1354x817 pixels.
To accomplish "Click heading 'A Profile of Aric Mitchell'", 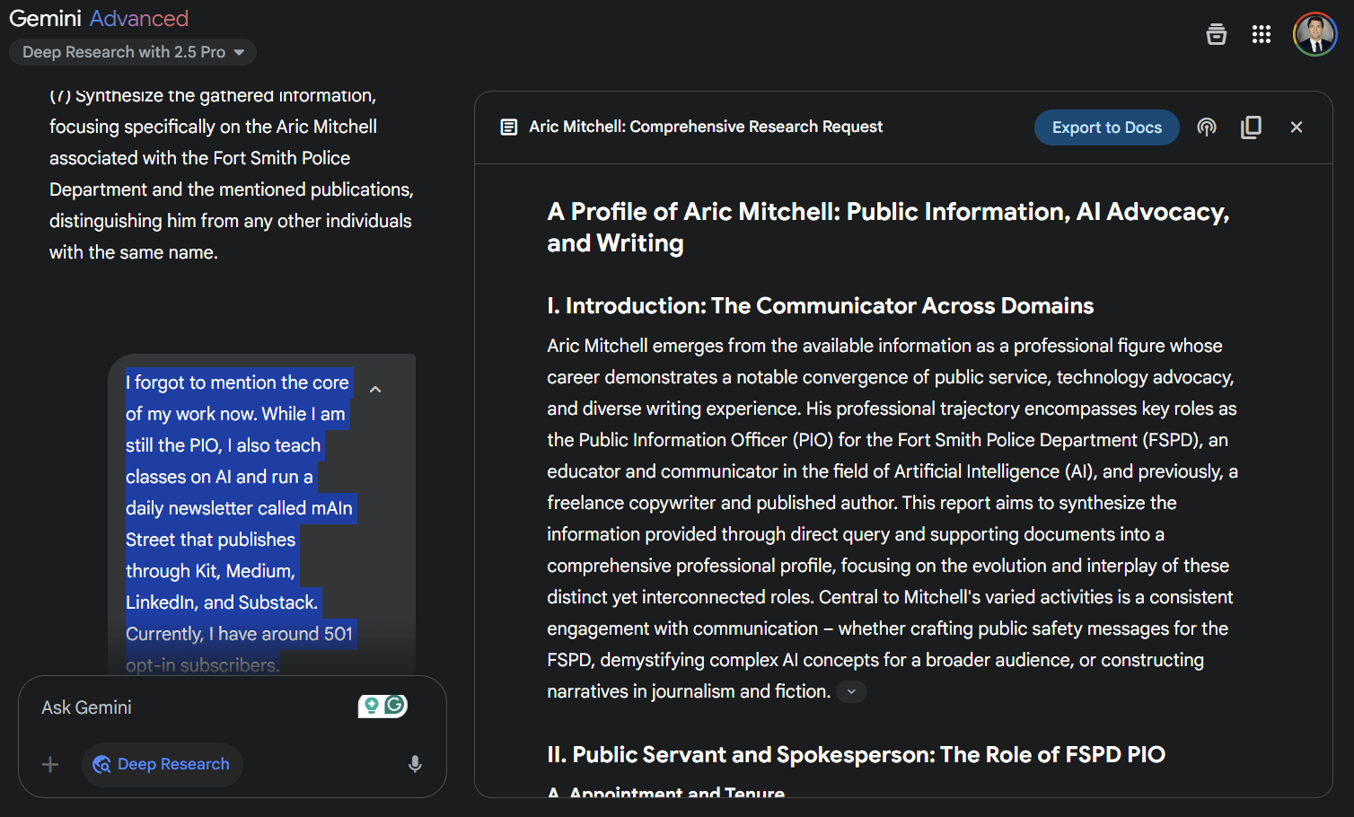I will click(x=888, y=227).
